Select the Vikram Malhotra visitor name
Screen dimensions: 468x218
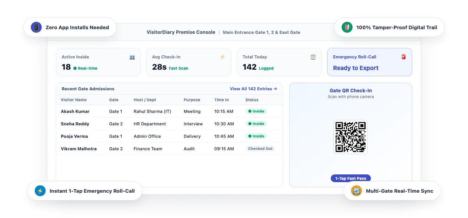[x=79, y=149]
